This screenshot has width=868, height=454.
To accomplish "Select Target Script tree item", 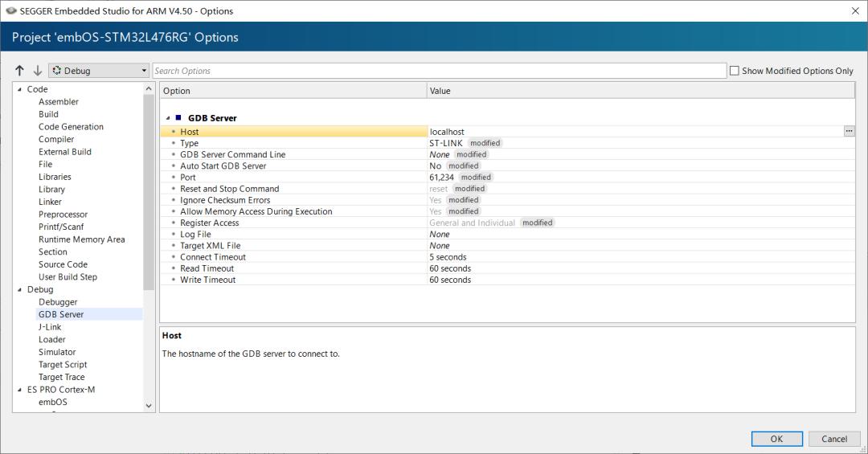I will (63, 365).
